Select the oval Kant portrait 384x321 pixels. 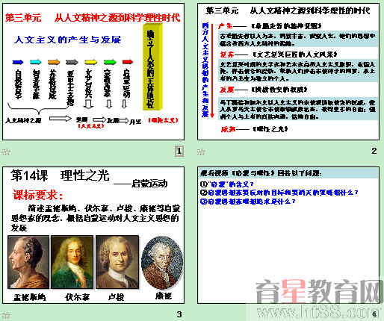point(162,263)
